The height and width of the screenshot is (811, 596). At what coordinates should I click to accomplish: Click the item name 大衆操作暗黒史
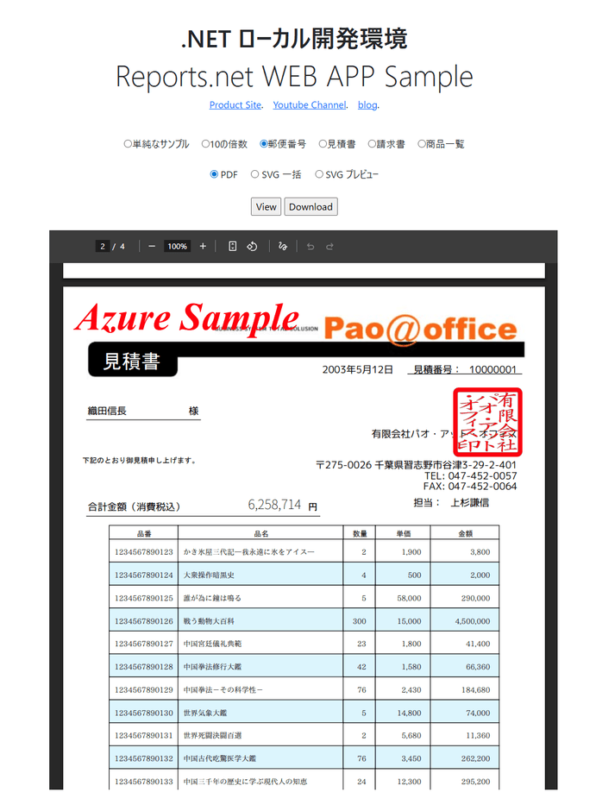click(x=209, y=575)
